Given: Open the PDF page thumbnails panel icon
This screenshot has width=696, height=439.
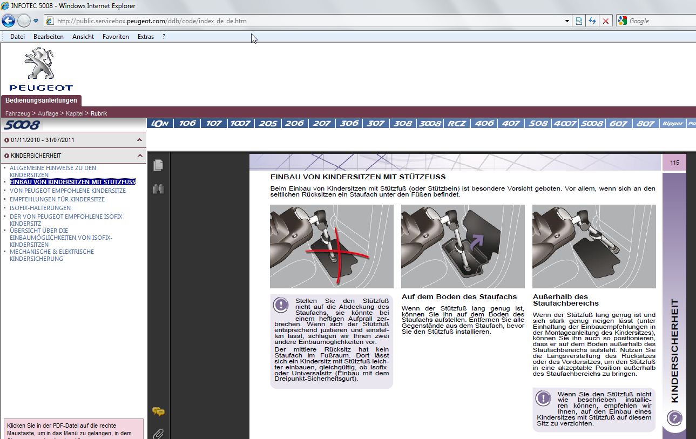Looking at the screenshot, I should (158, 165).
